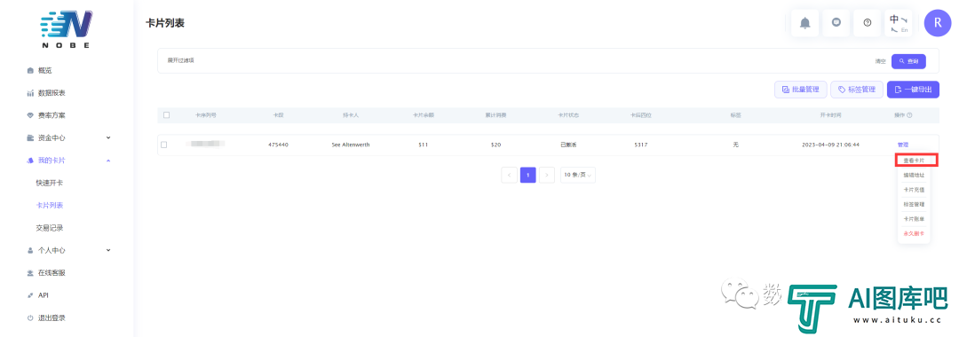The image size is (959, 337).
Task: Open the 10 条/页 page size dropdown
Action: pyautogui.click(x=578, y=175)
